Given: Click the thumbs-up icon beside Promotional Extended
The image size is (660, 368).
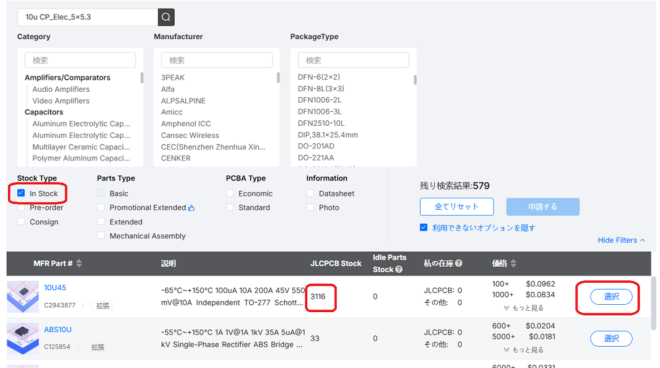Looking at the screenshot, I should [191, 208].
